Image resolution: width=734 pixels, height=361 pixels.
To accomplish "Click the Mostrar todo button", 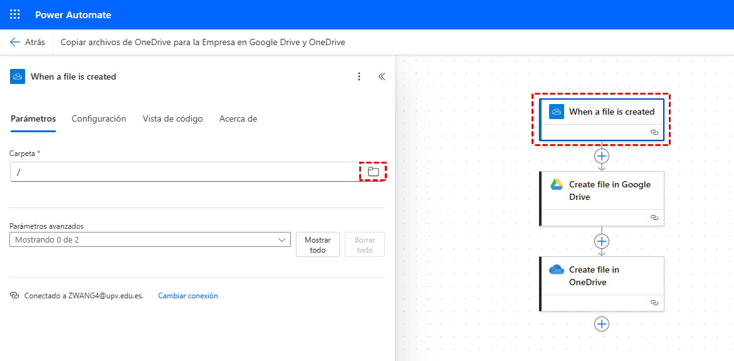I will click(318, 244).
